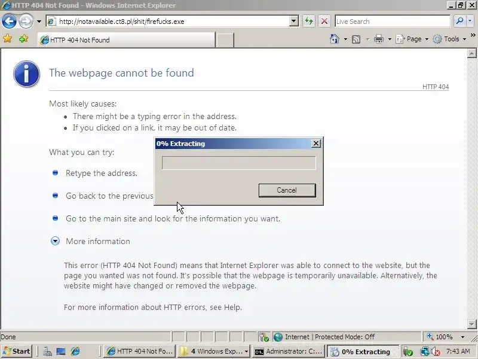Collapse the More information section
The height and width of the screenshot is (359, 478).
[55, 241]
